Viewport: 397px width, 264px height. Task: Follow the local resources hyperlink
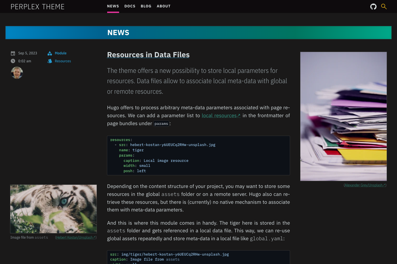(x=219, y=115)
